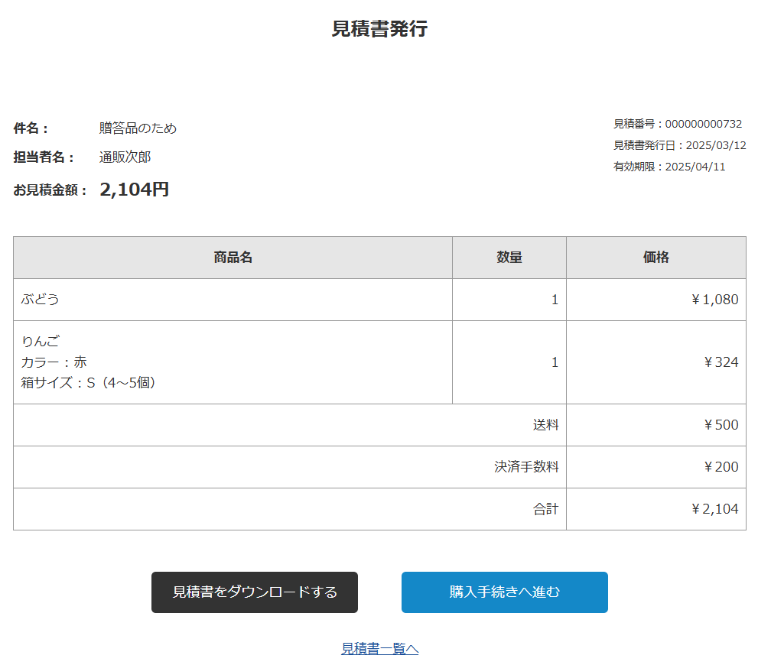The image size is (771, 665).
Task: Select the grape price ¥1,080
Action: [x=718, y=300]
